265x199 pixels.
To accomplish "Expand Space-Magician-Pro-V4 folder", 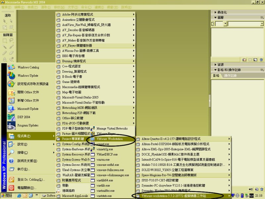I will tap(184, 175).
